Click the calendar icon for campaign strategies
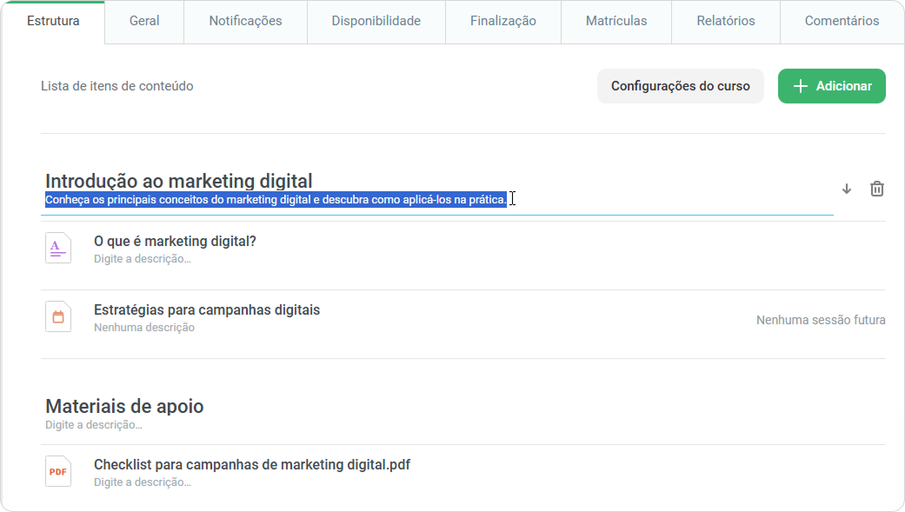This screenshot has width=905, height=512. tap(58, 317)
